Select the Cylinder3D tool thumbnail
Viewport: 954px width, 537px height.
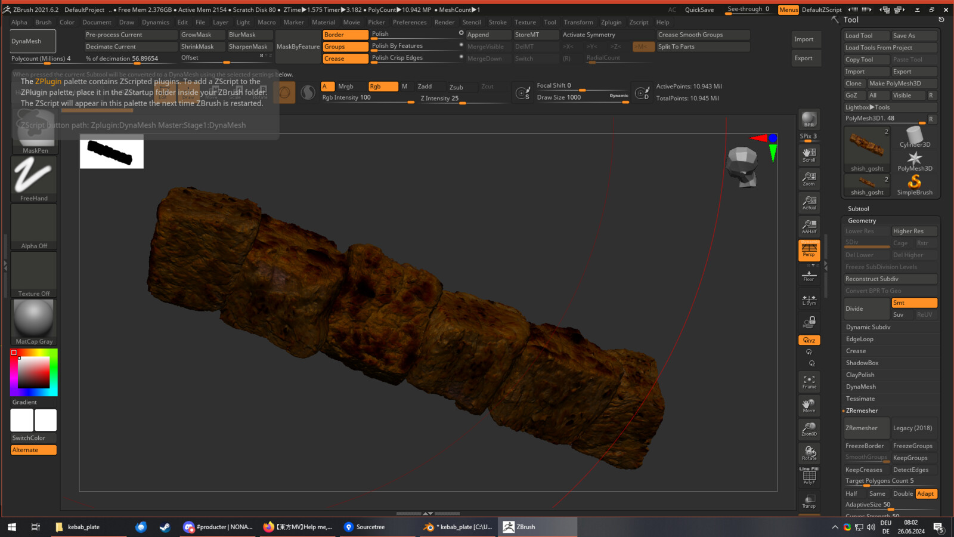coord(915,137)
